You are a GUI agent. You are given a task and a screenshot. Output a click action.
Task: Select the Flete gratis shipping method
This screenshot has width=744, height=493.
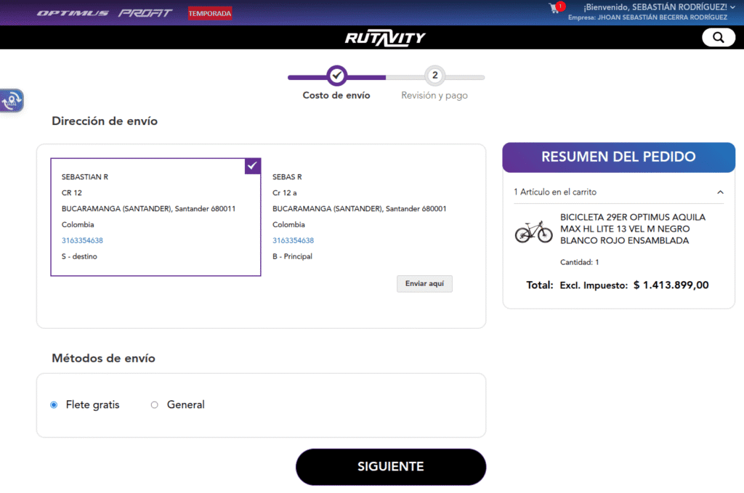click(54, 405)
